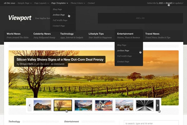The image size is (187, 125).
Task: Go to Celebrity News section
Action: tap(44, 36)
